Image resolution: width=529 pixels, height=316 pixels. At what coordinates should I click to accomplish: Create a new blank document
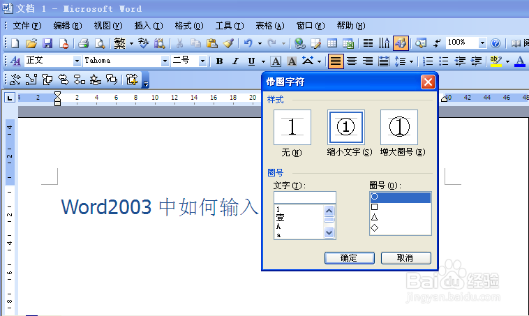click(x=15, y=43)
